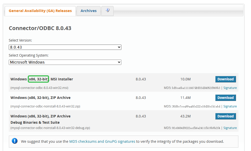This screenshot has width=251, height=151.
Task: Click the Debug Binaries & Test Suite label
Action: tap(35, 122)
